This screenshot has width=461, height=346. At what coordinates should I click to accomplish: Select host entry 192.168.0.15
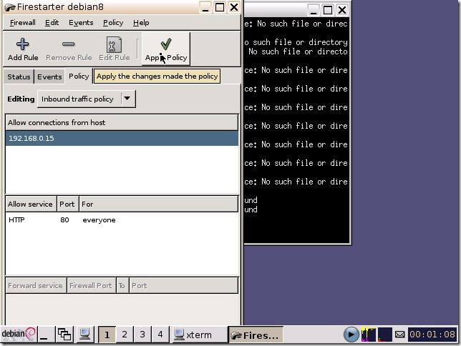click(x=122, y=139)
